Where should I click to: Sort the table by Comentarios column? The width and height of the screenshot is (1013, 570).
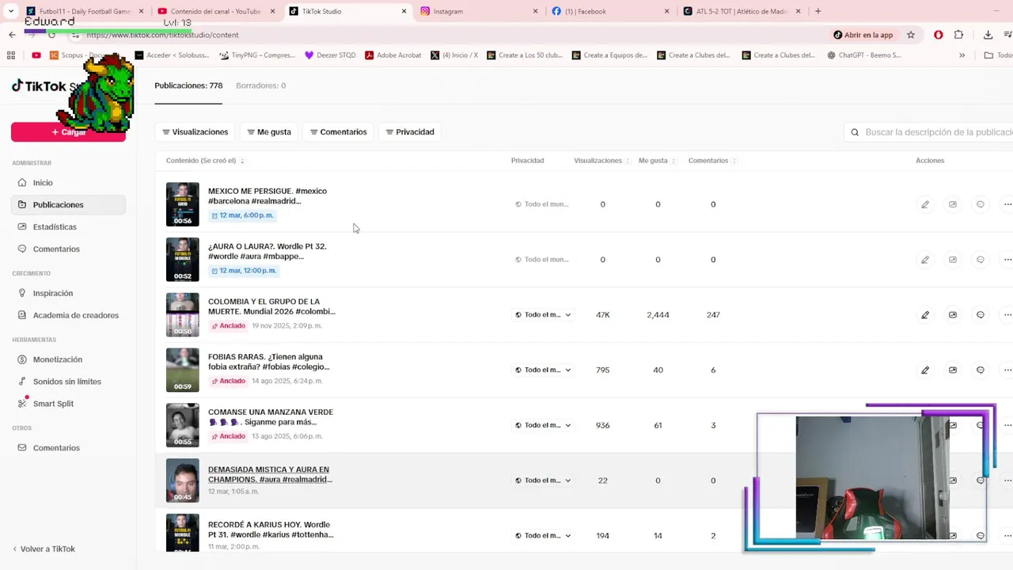[712, 161]
